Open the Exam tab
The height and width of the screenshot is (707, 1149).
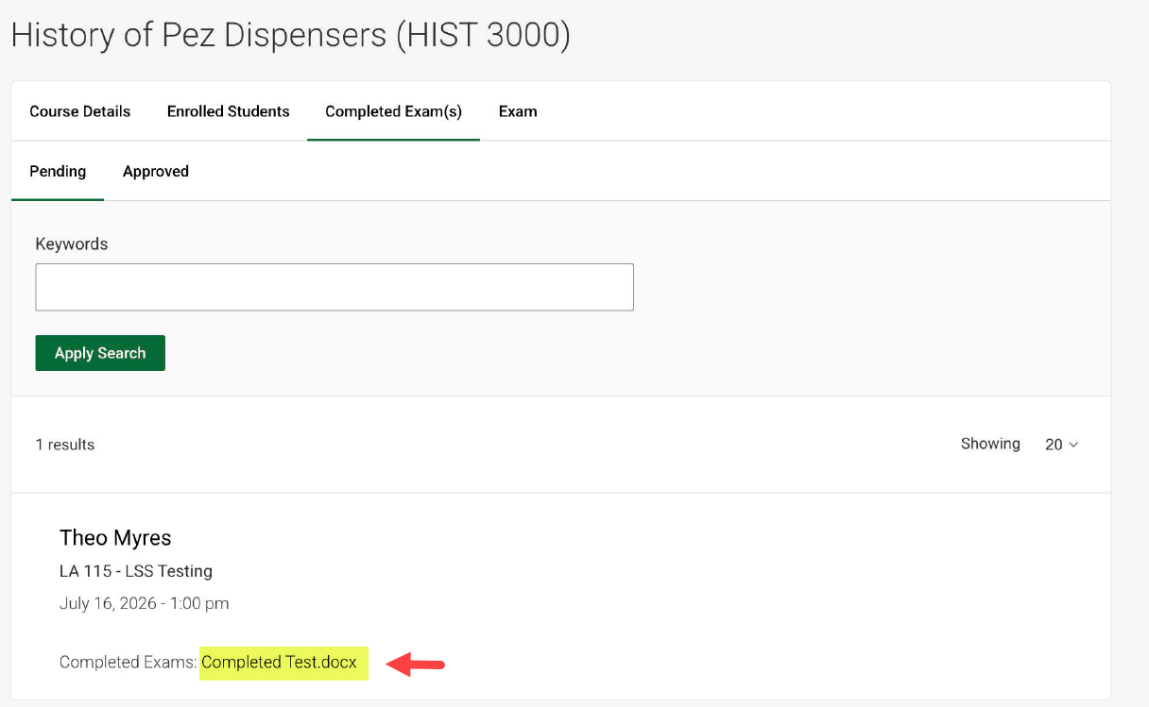click(x=518, y=111)
